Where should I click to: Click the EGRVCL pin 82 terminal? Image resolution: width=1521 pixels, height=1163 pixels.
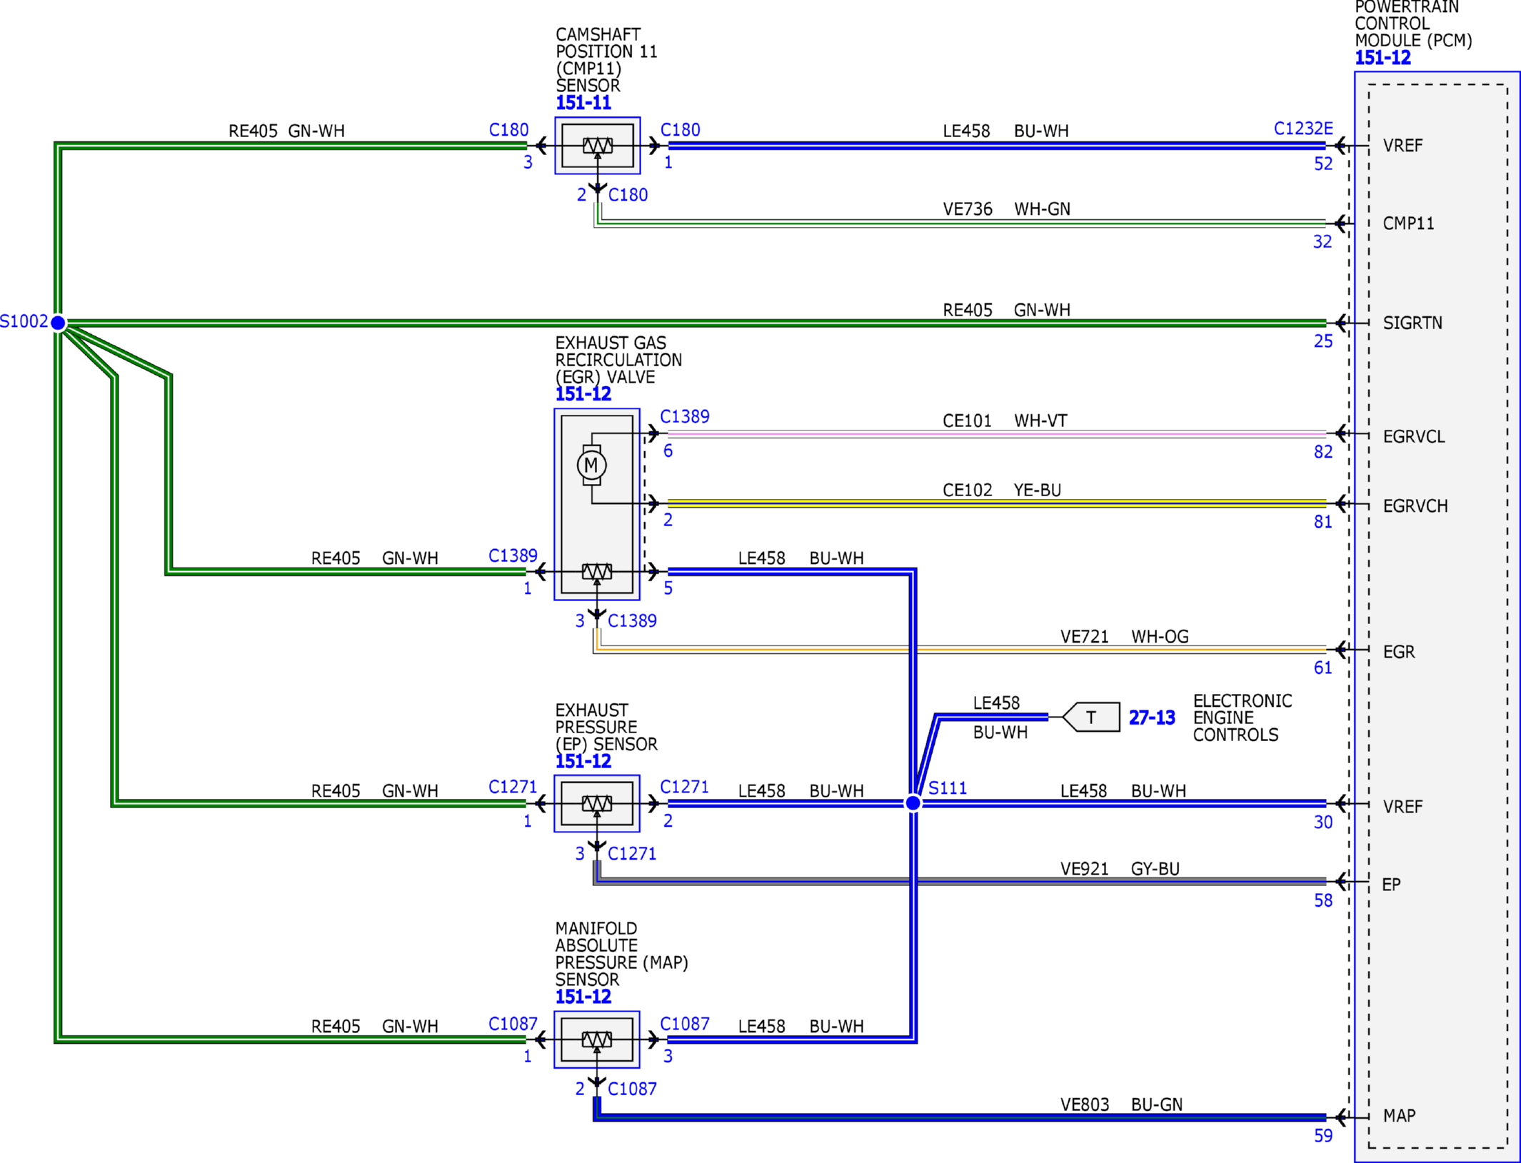(1341, 433)
